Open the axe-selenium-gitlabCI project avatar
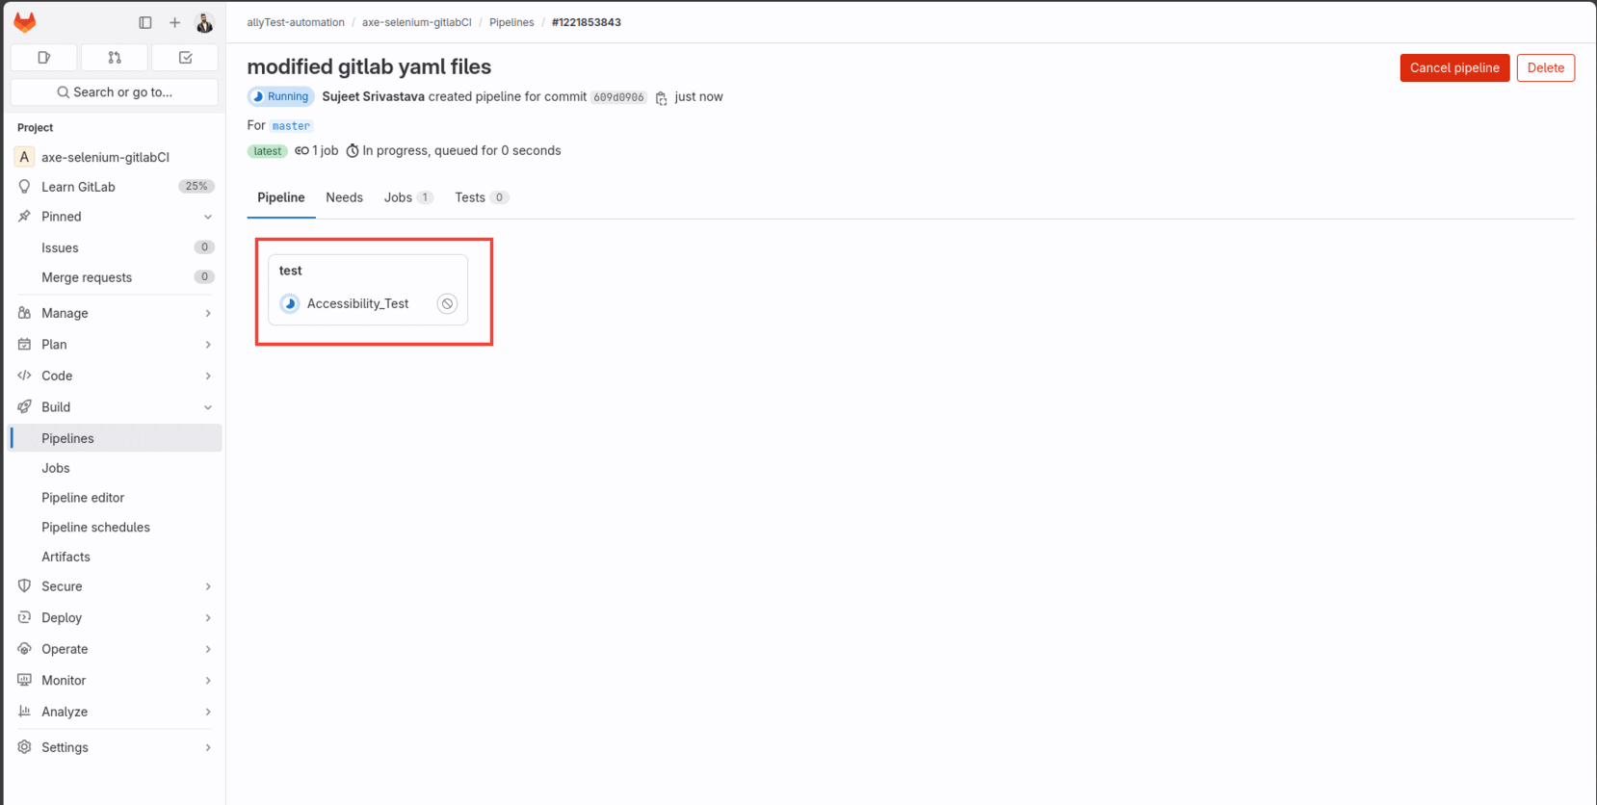Screen dimensions: 1597x805 point(24,157)
